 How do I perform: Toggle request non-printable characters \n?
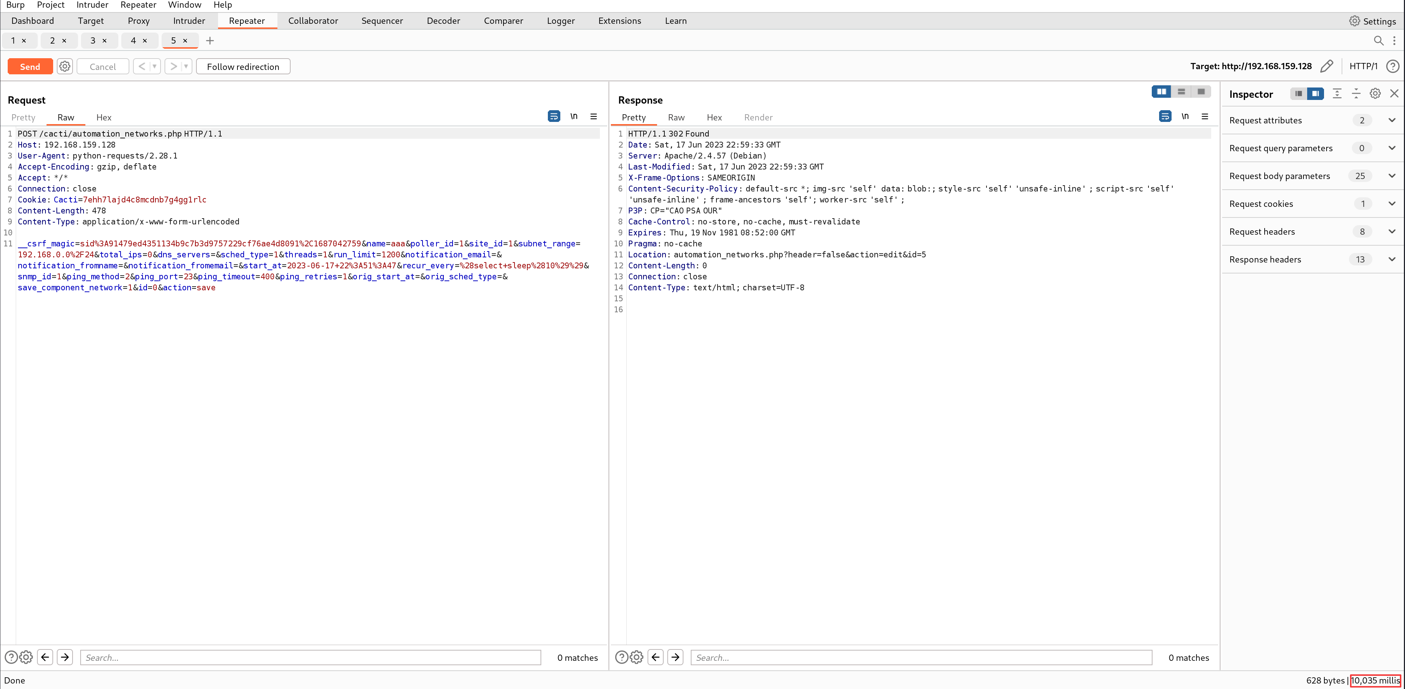[574, 116]
